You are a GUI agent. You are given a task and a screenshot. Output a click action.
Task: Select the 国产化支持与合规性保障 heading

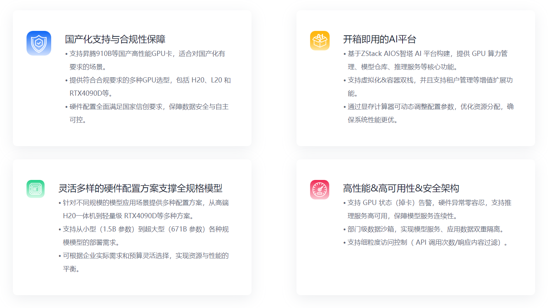click(115, 39)
